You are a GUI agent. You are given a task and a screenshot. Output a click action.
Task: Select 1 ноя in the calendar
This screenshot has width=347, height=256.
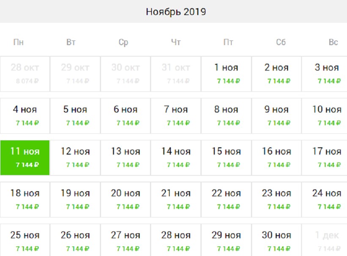[226, 74]
